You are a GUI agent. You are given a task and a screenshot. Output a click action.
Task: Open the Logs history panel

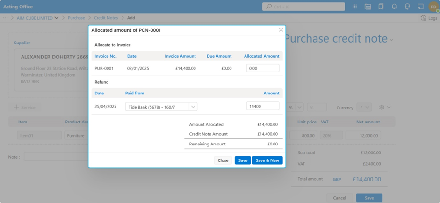point(429,18)
